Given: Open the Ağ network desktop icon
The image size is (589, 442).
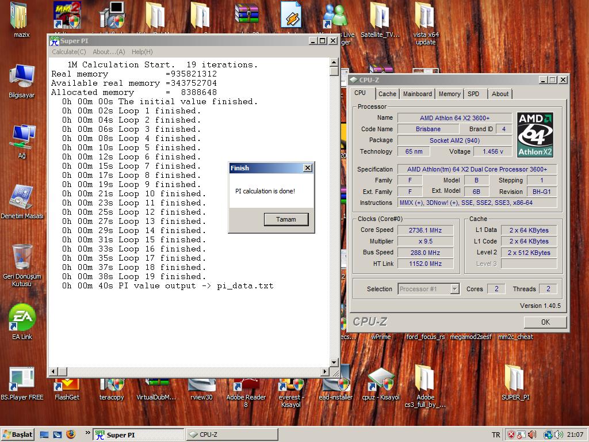Looking at the screenshot, I should [22, 137].
